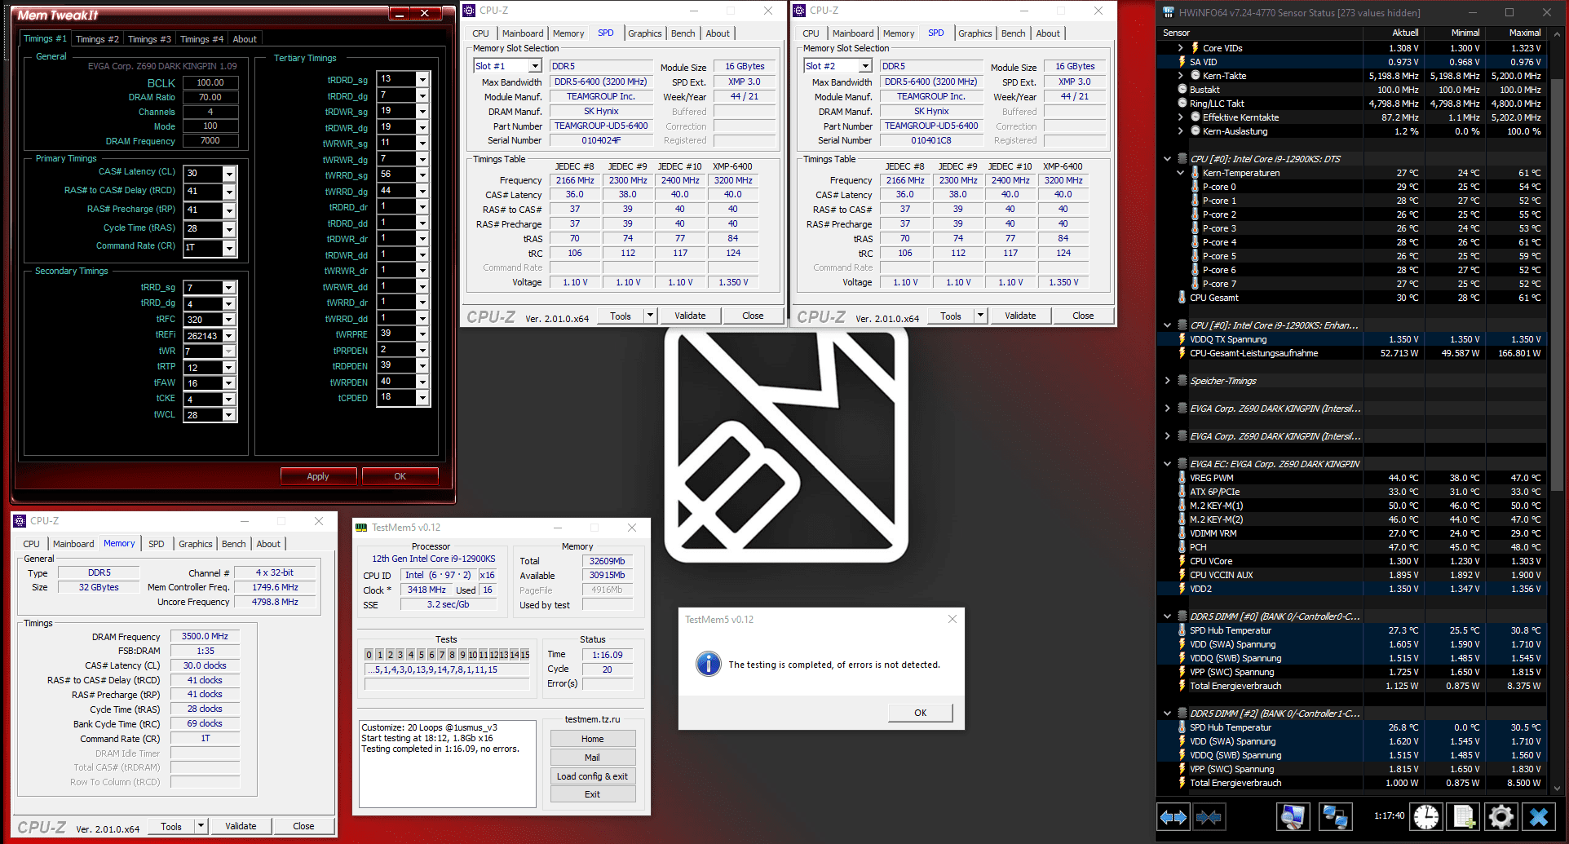Image resolution: width=1569 pixels, height=844 pixels.
Task: Click Validate in the Slot #1 CPU-Z window
Action: [x=690, y=316]
